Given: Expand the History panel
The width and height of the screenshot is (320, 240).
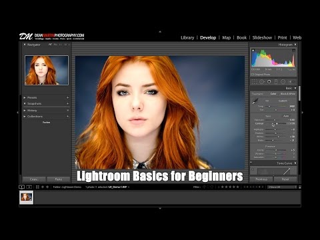Looking at the screenshot, I should (25, 111).
